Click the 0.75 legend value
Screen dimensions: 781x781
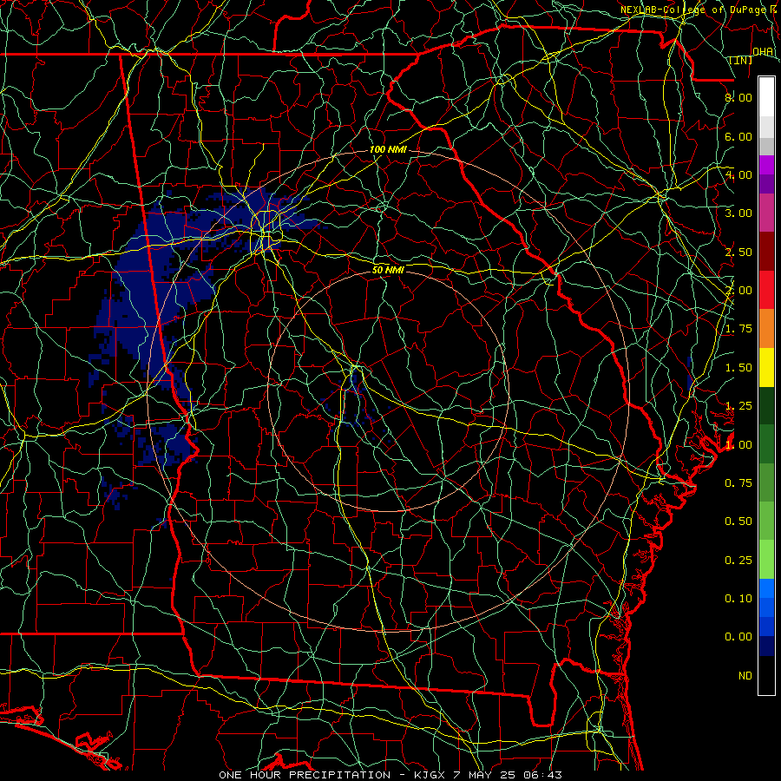coord(738,483)
